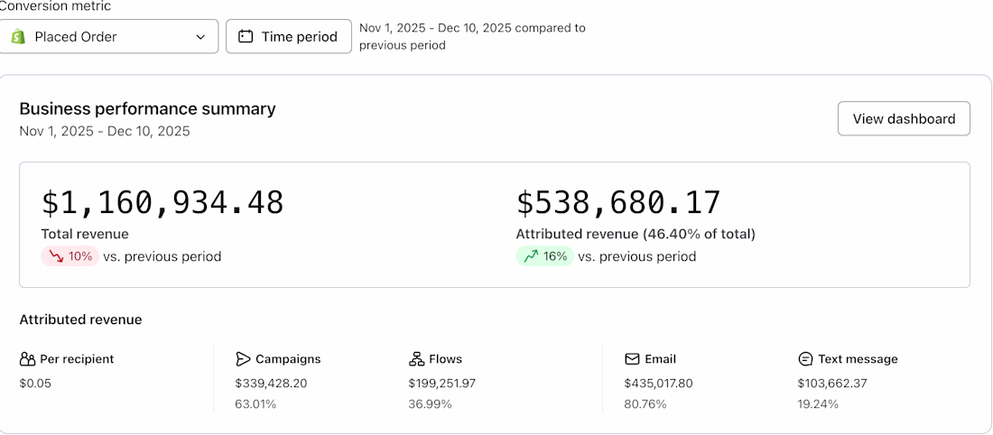Click the Shopify bag icon
Image resolution: width=993 pixels, height=435 pixels.
18,37
